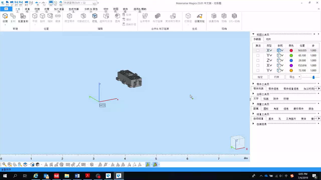
Task: Activate the Y section at 65.100
Action: click(x=258, y=55)
